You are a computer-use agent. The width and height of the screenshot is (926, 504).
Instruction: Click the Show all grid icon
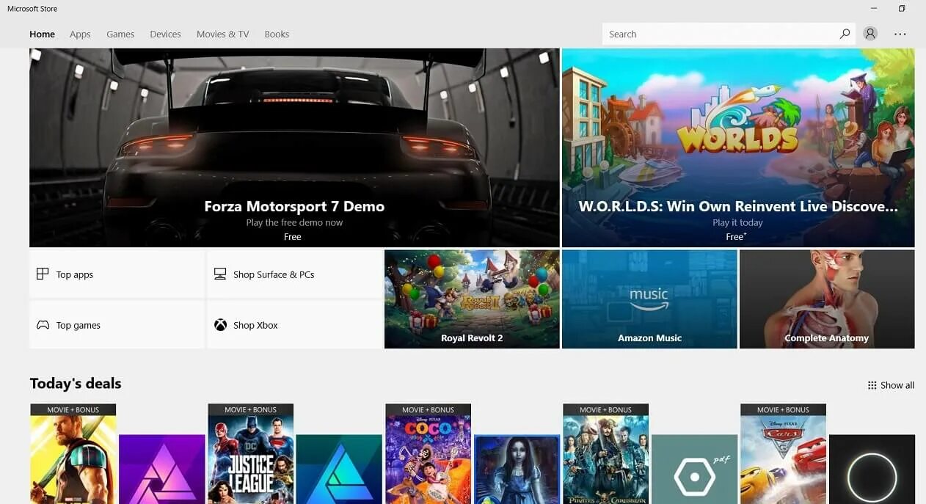click(x=872, y=385)
